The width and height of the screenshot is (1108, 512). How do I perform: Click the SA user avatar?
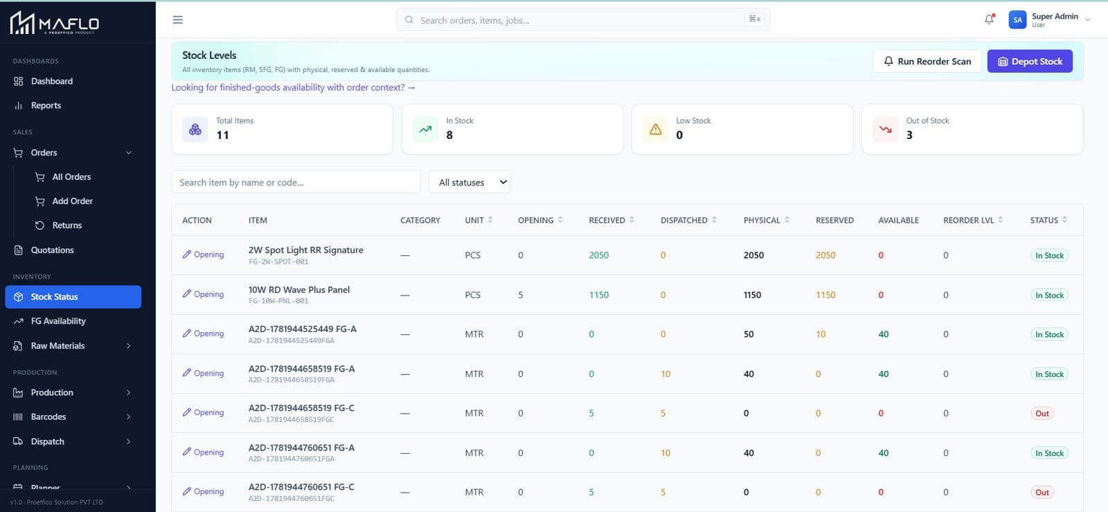(1017, 20)
